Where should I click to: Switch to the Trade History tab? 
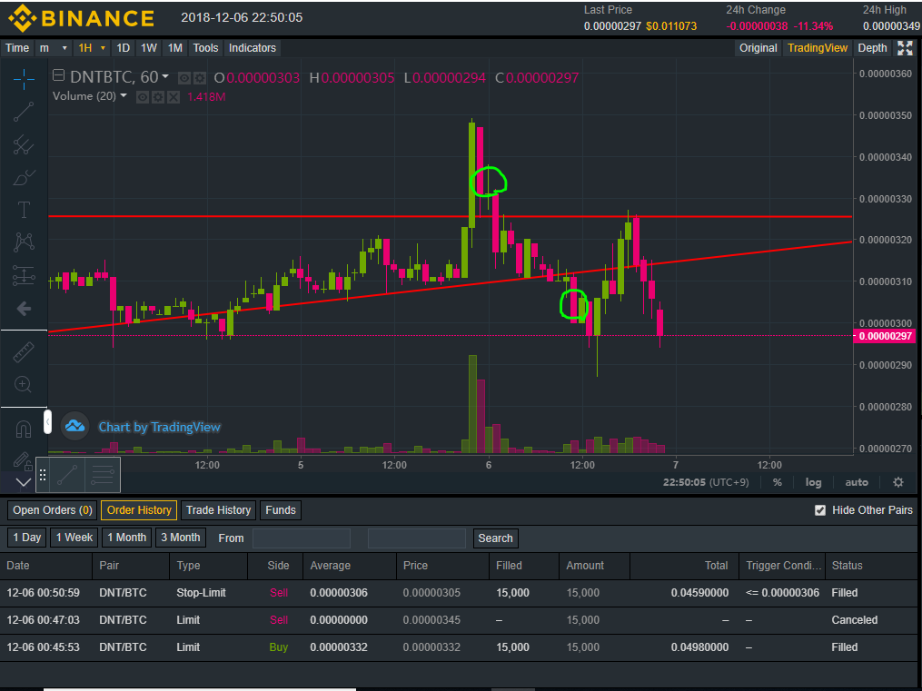[x=218, y=510]
